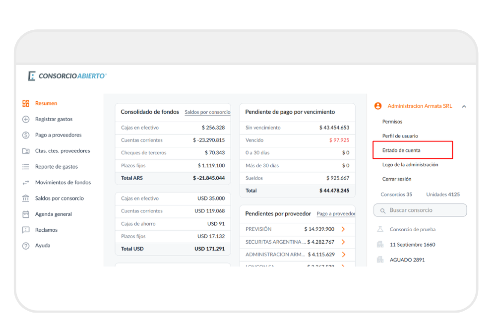Choose Cerrar sesión from the user menu
This screenshot has height=331, width=496.
tap(396, 179)
